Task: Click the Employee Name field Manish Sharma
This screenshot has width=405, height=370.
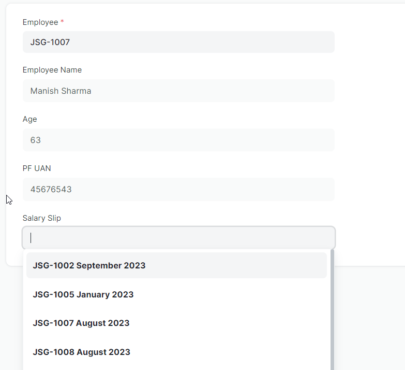Action: pyautogui.click(x=179, y=91)
